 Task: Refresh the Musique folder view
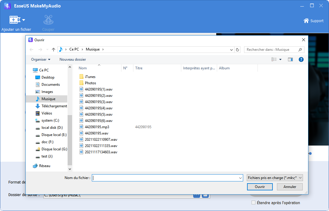(237, 50)
